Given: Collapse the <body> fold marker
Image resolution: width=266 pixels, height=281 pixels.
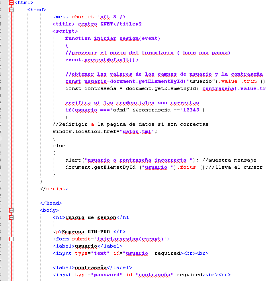Looking at the screenshot, I should (x=11, y=210).
